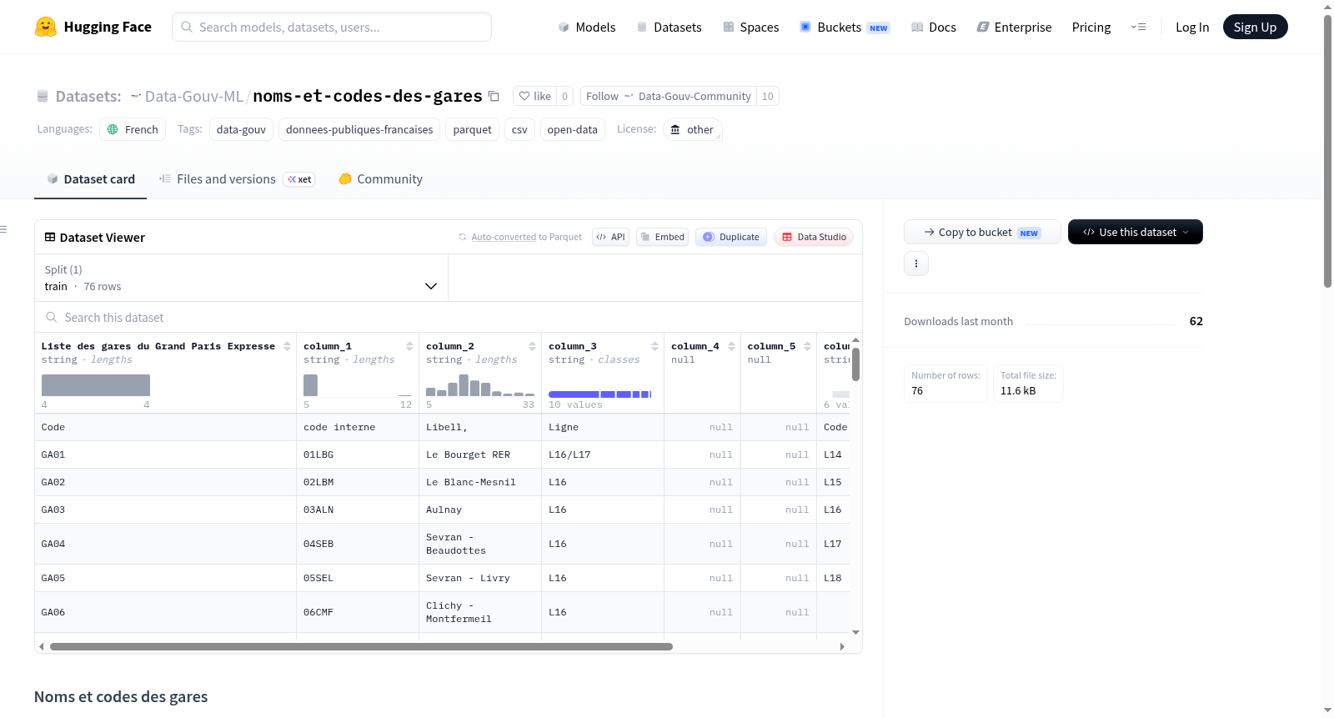Focus the Search this dataset field
1334x718 pixels.
click(449, 317)
